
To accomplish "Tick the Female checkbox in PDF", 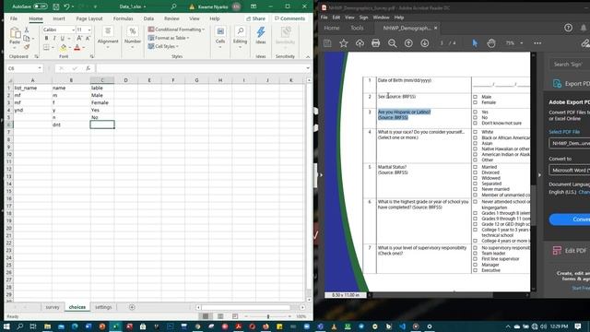I will coord(475,102).
